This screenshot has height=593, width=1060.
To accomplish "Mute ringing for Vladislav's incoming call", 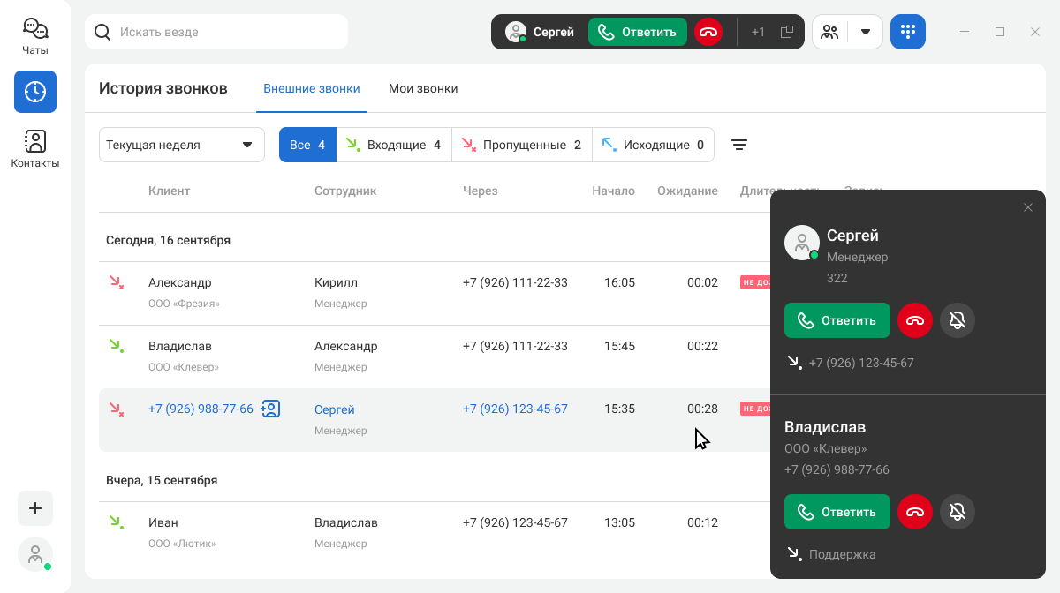I will [x=958, y=512].
